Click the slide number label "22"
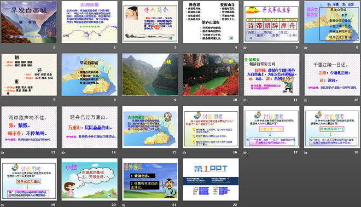The width and height of the screenshot is (361, 207). pos(235,204)
